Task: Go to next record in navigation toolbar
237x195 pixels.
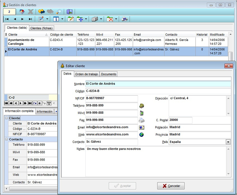Action: 22,19
